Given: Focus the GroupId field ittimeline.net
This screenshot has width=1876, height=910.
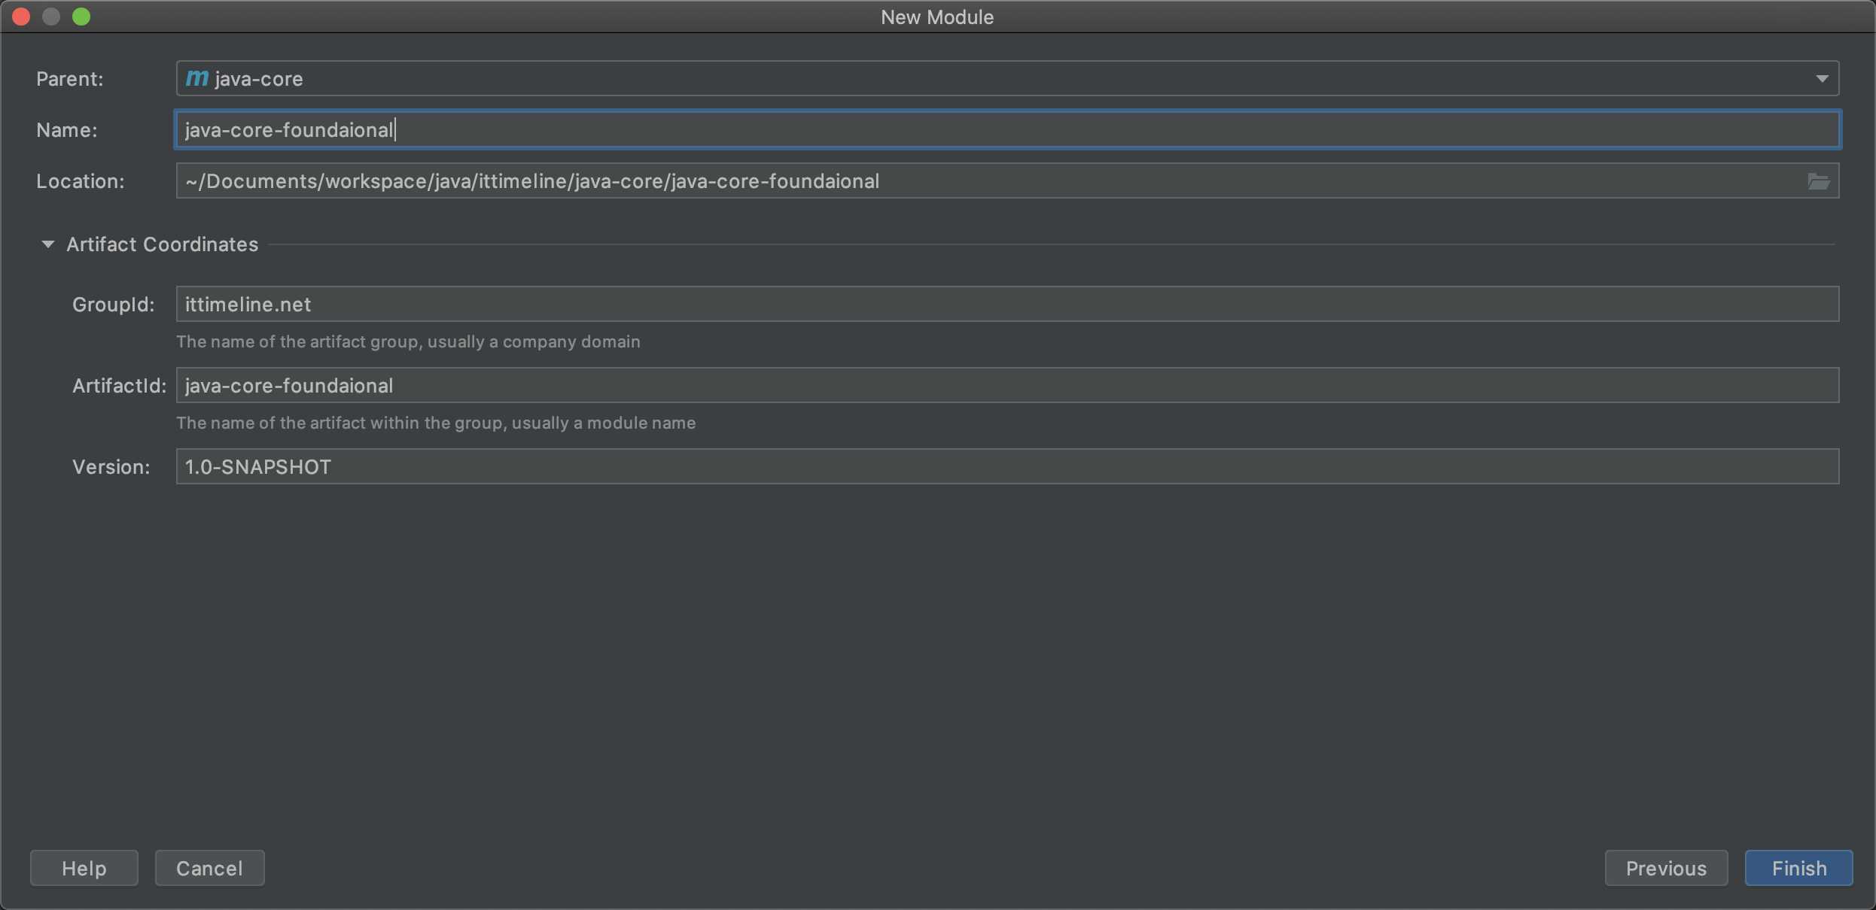Looking at the screenshot, I should click(1007, 304).
